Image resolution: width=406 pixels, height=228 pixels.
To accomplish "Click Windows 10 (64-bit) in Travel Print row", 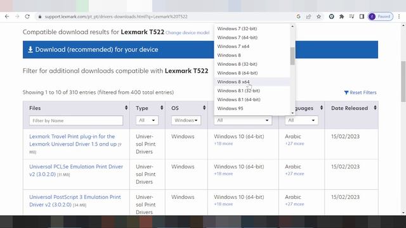I will tap(239, 137).
